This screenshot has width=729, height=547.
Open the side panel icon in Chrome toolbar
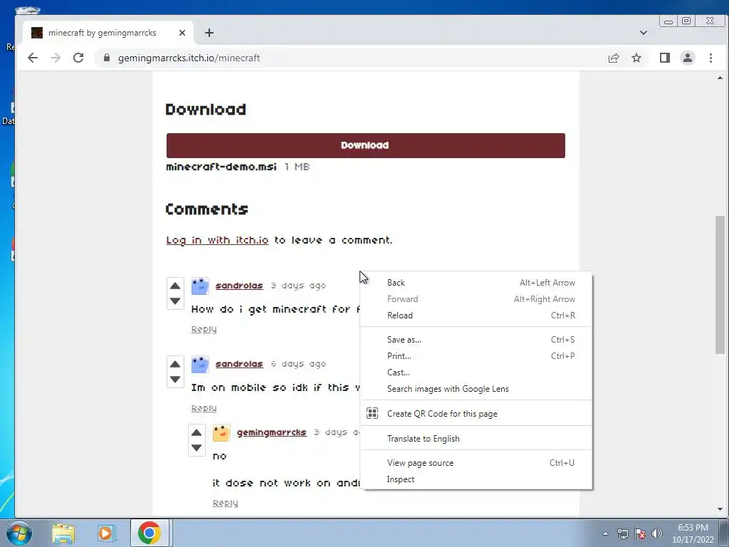tap(664, 58)
